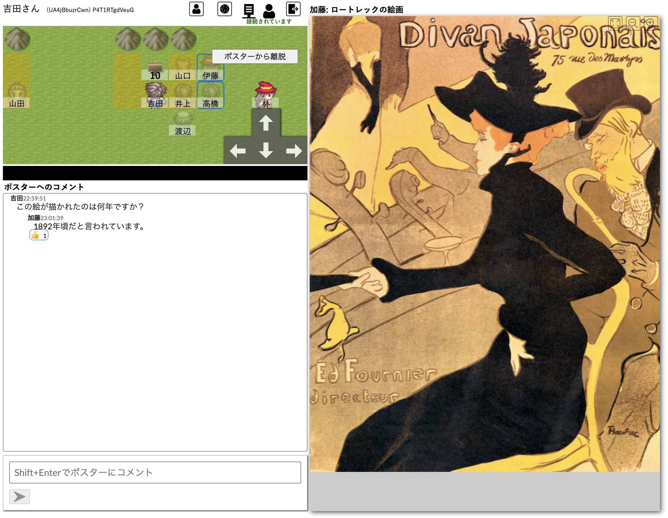Image resolution: width=668 pixels, height=518 pixels.
Task: Click 吉田's timestamp 22:59:51
Action: (x=35, y=198)
